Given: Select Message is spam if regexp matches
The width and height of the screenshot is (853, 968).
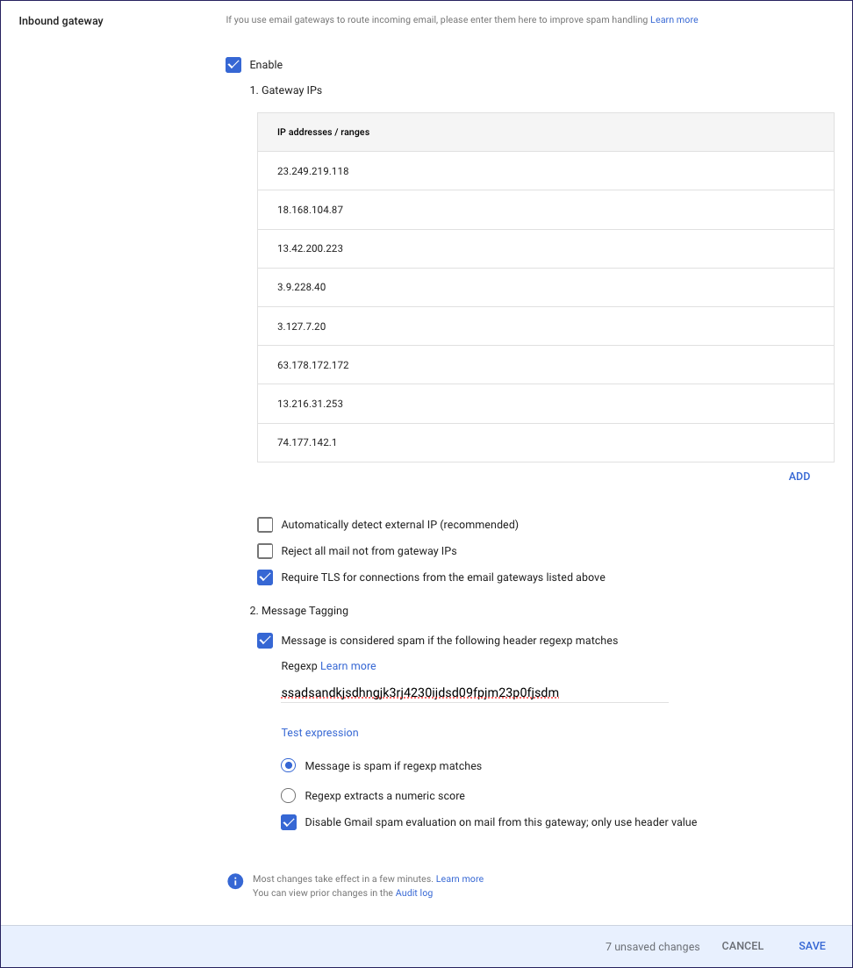Looking at the screenshot, I should click(x=288, y=764).
